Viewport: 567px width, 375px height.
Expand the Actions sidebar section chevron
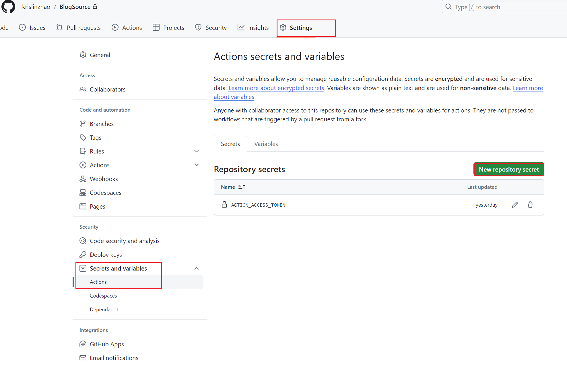197,165
